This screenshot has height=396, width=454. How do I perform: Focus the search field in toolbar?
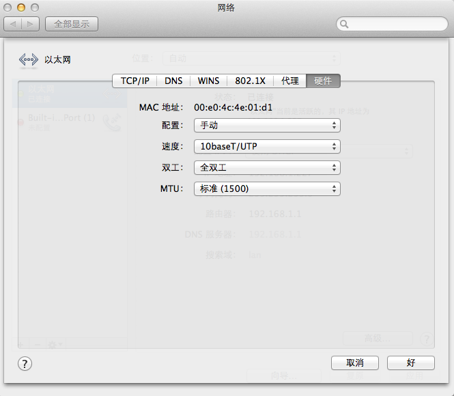[392, 24]
